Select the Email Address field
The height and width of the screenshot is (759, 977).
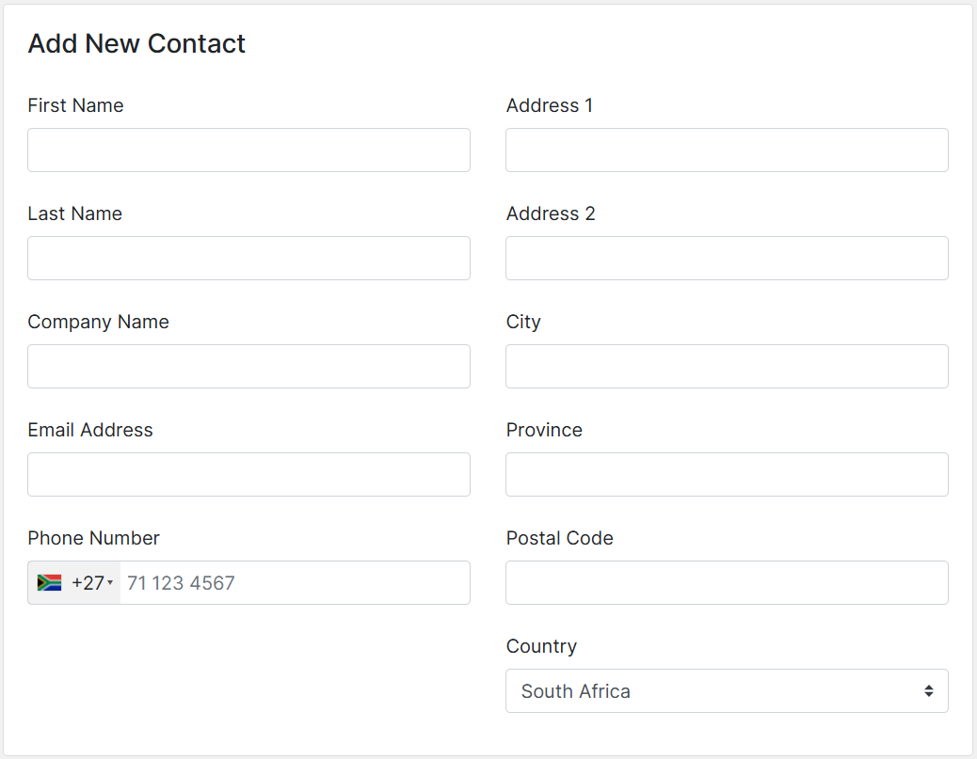(x=248, y=474)
